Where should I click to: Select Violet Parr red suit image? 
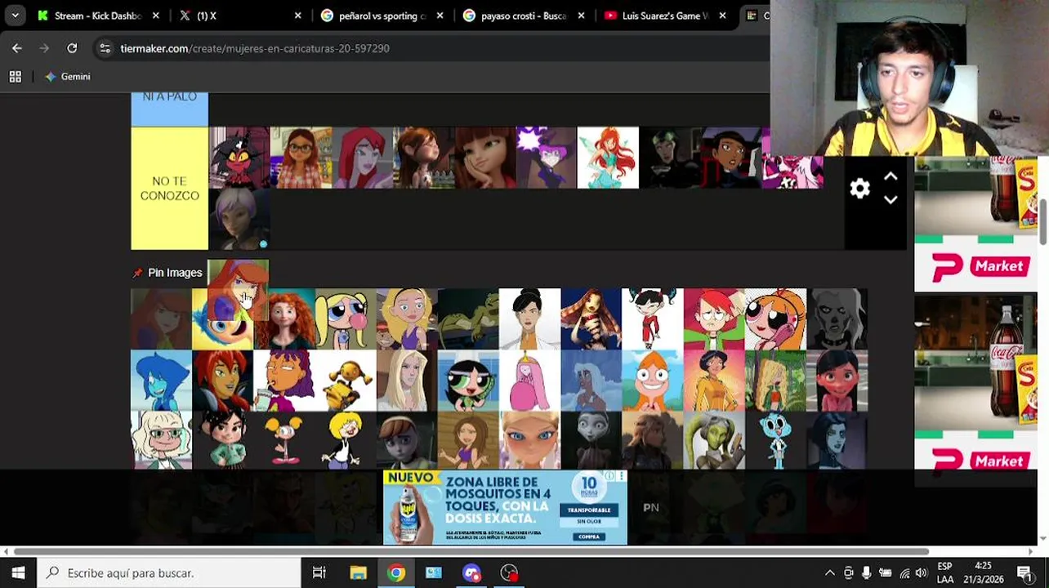(837, 381)
